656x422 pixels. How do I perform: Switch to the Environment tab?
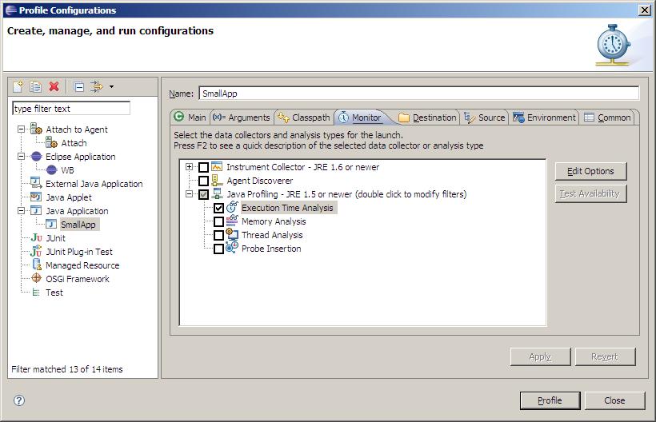pos(544,117)
